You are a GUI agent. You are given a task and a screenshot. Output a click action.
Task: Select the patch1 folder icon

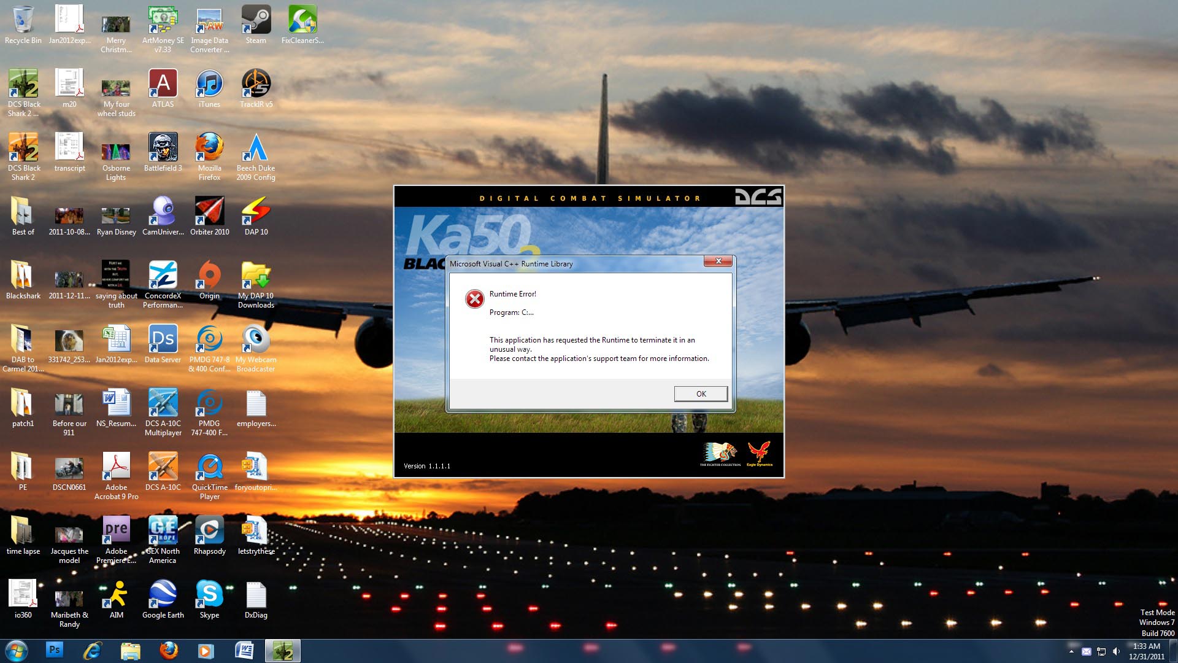(23, 408)
